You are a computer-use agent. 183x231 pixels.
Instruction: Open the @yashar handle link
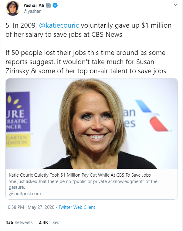(32, 11)
